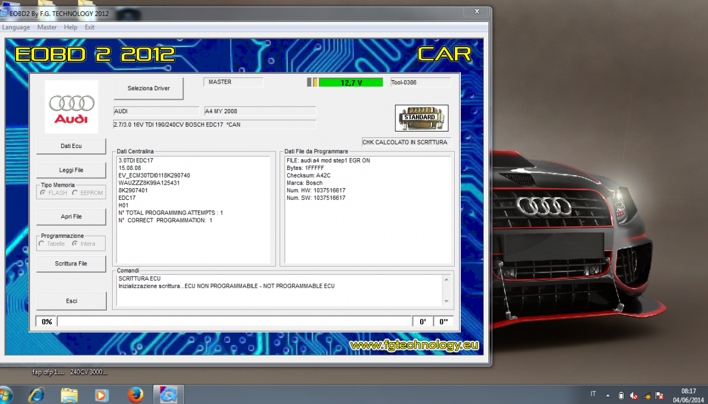Click the MASTER mode field

click(233, 82)
